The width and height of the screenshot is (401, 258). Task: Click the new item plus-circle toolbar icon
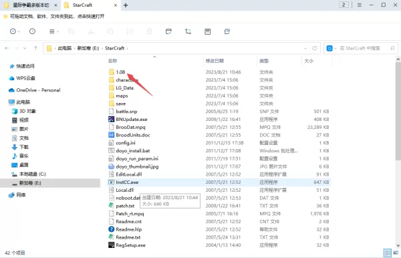[x=13, y=31]
